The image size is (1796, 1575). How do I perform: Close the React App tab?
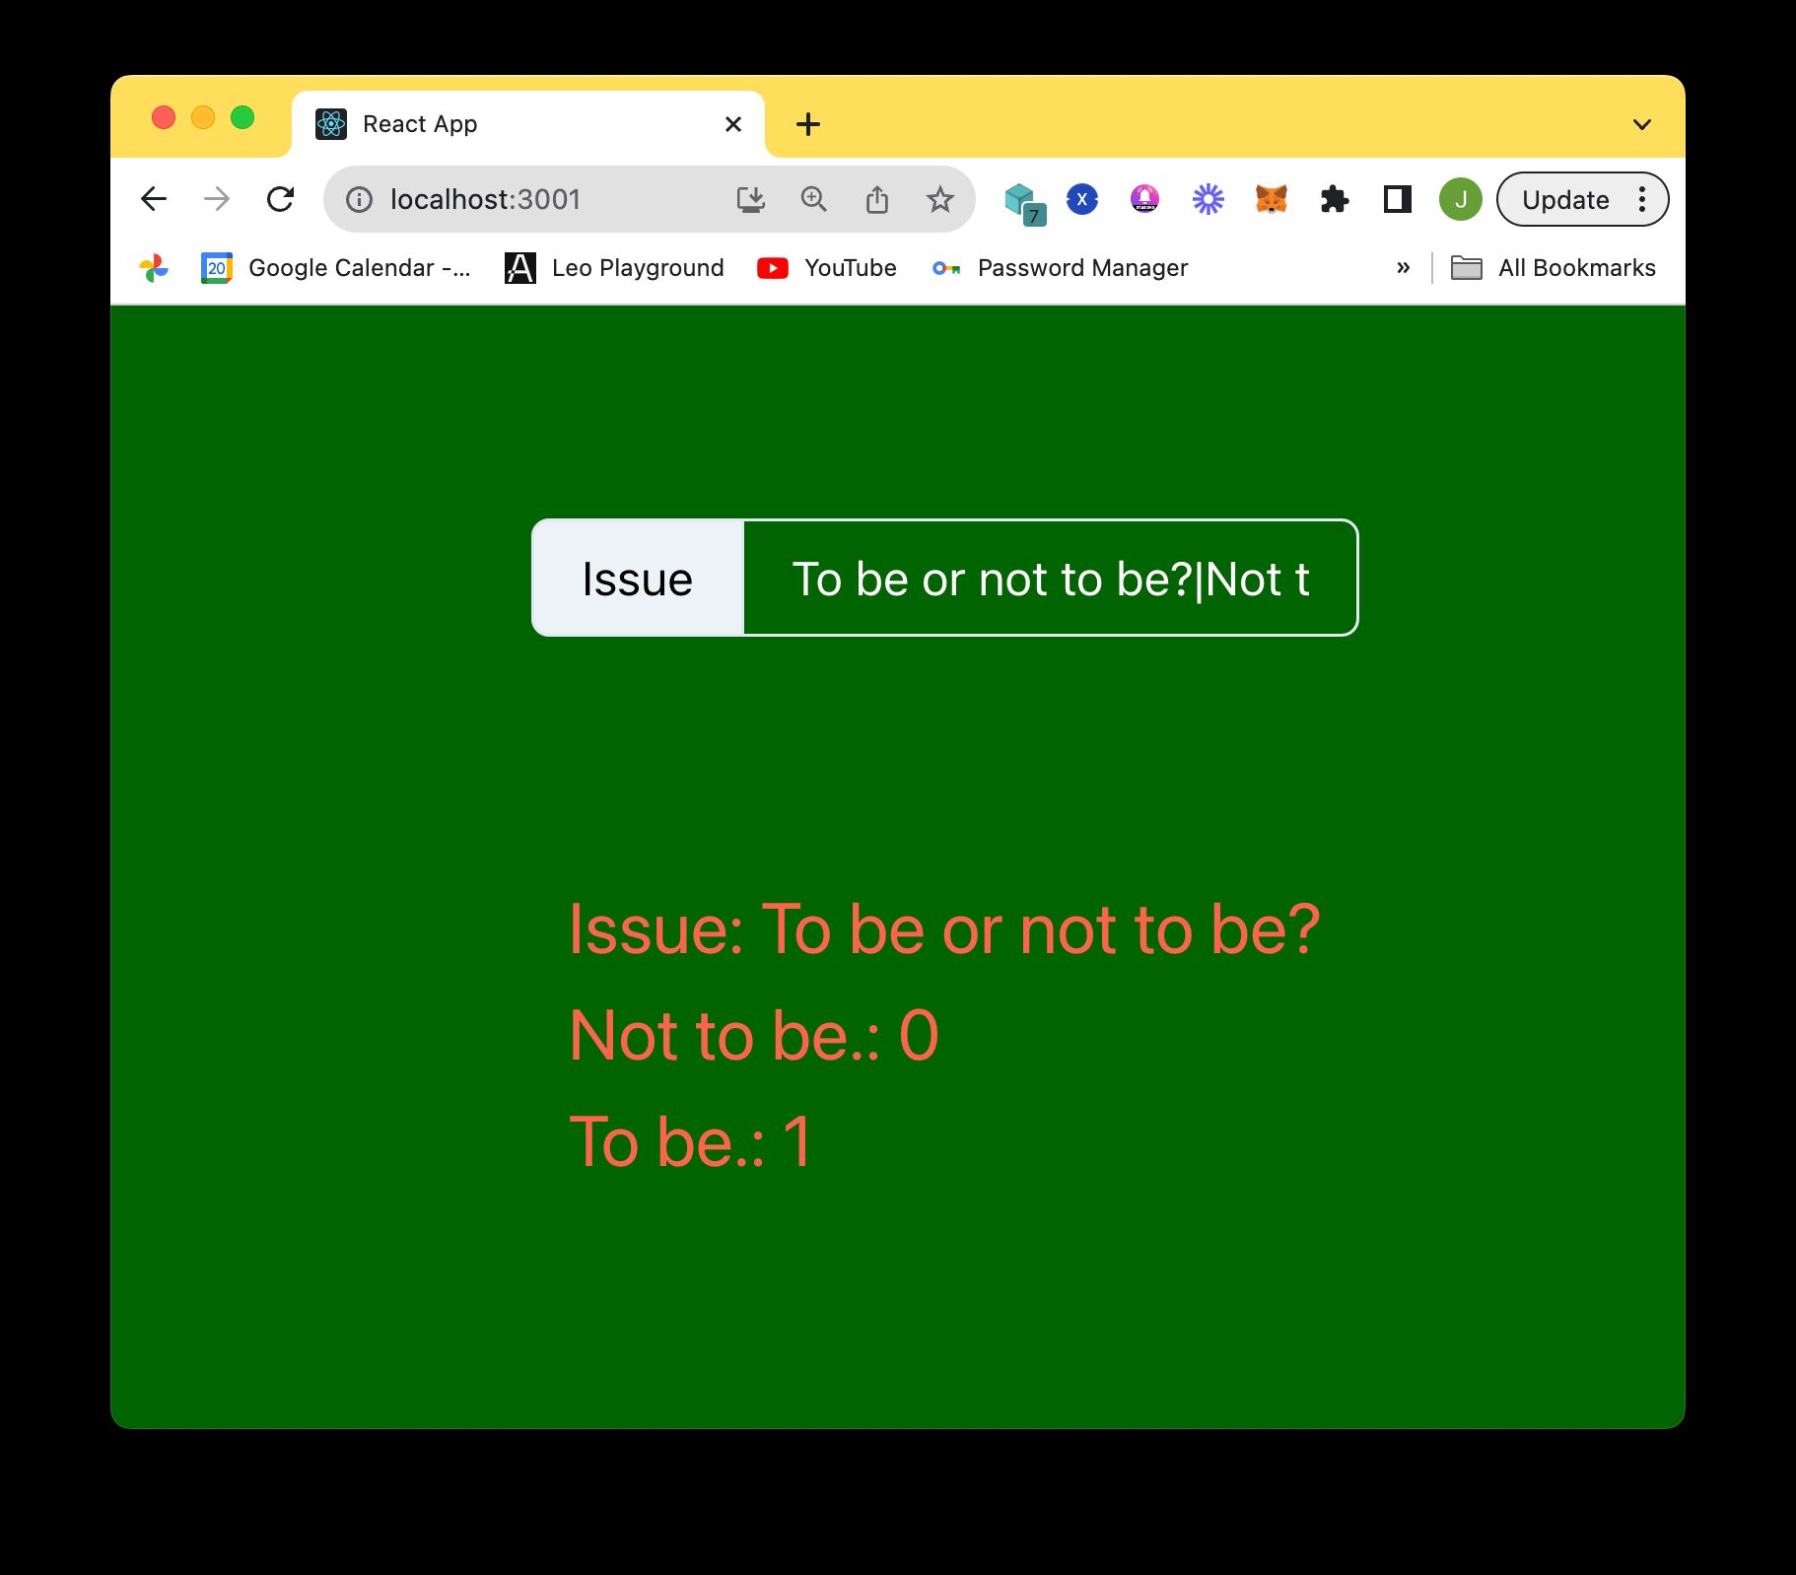733,124
